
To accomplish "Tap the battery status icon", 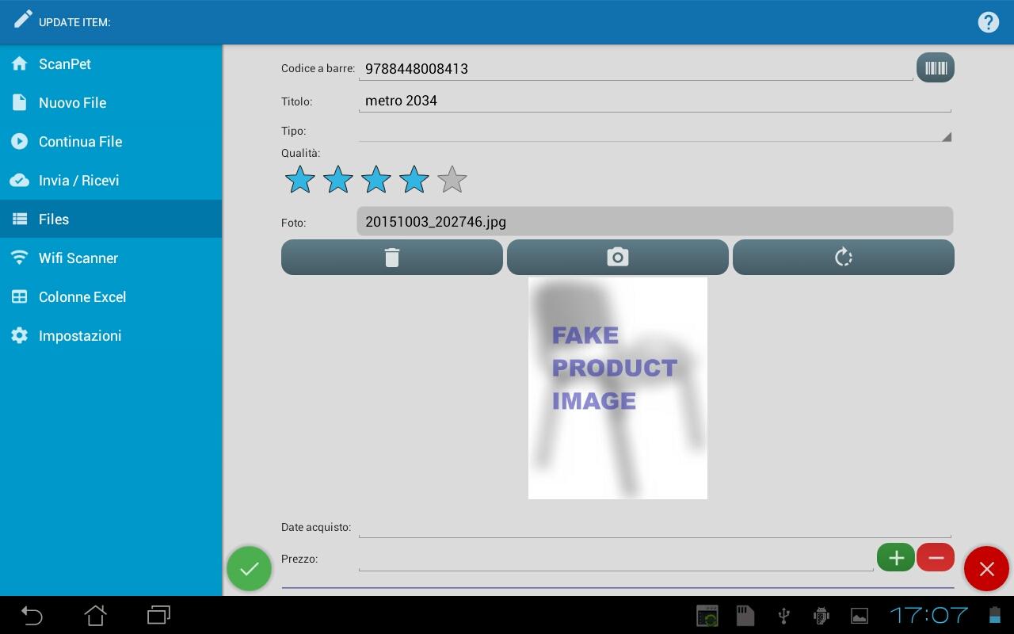I will [x=994, y=615].
